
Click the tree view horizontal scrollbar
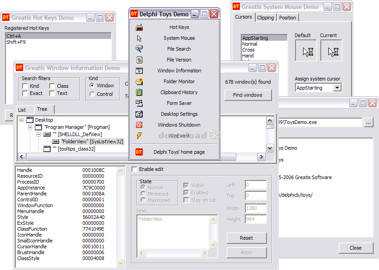(140, 157)
